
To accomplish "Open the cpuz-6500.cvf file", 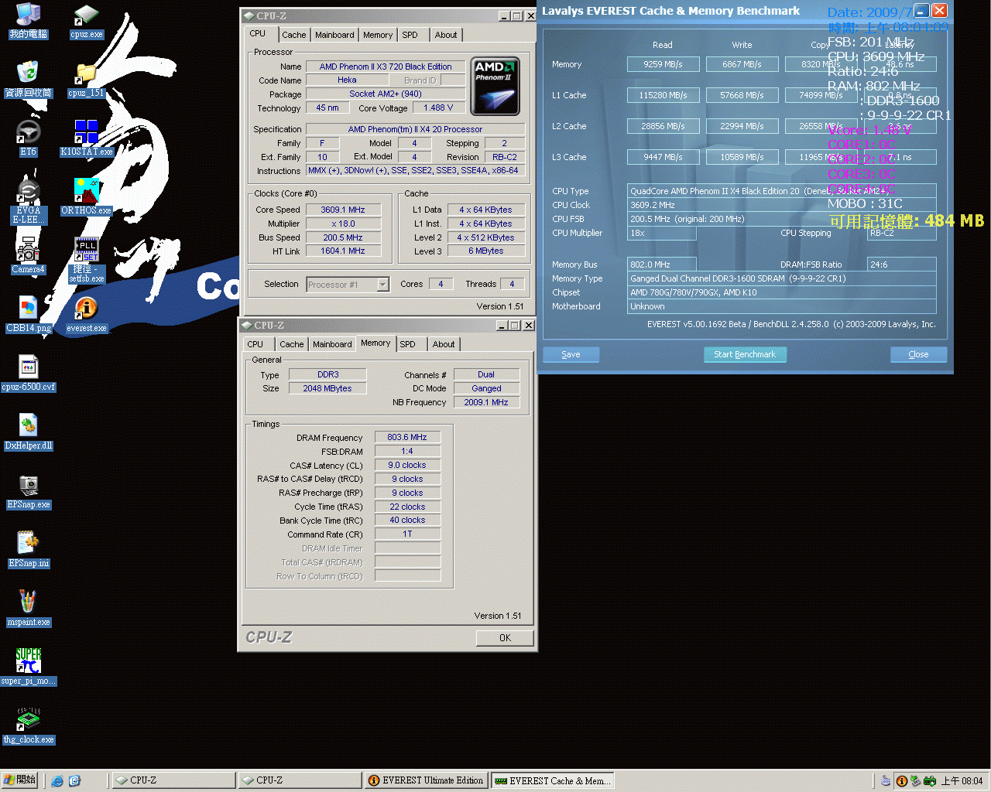I will (x=29, y=373).
